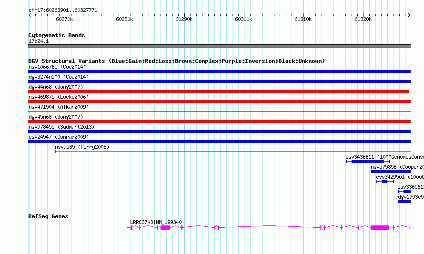Select the dgv45n68 (Wong2007) red bar
This screenshot has width=424, height=254.
pos(219,122)
